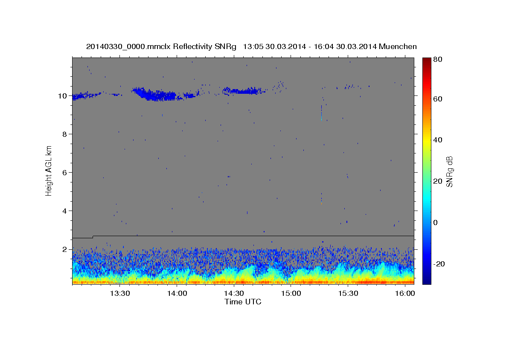Click the blue cloud layer near 10 km at 13:50
Viewport: 512px width, 341px height.
(157, 94)
